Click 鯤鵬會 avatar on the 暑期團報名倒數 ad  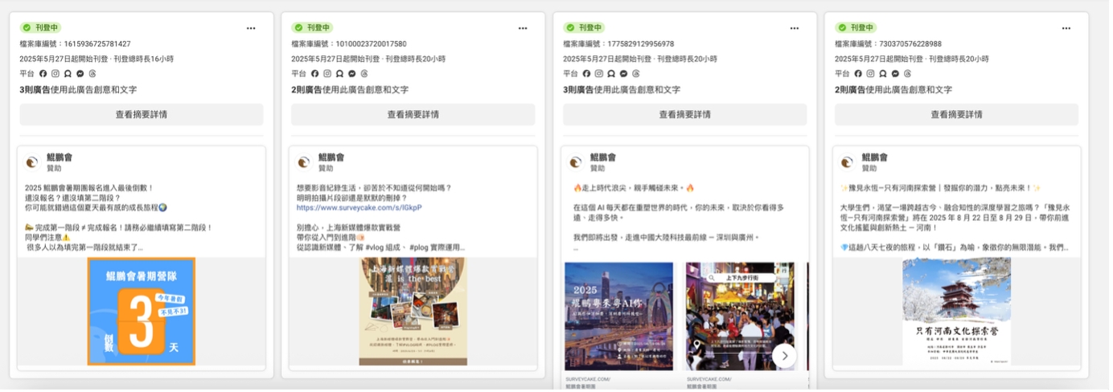pyautogui.click(x=32, y=162)
